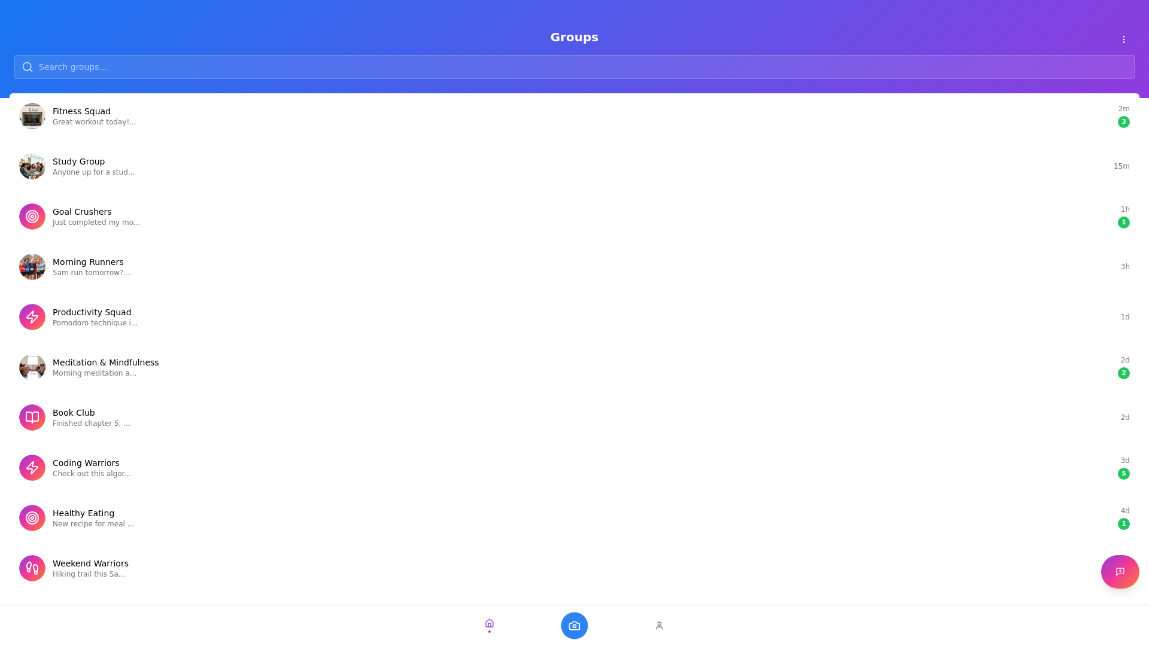Select the Weekend Warriors footprints avatar
The height and width of the screenshot is (646, 1149).
pyautogui.click(x=32, y=568)
